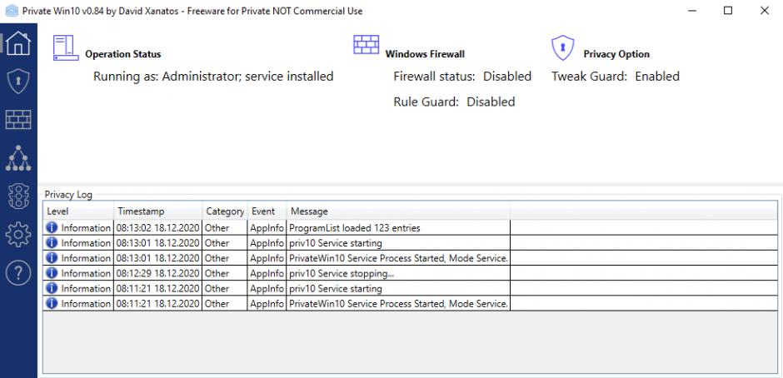Click 'Running as: Administrator; service installed' text

pos(213,77)
